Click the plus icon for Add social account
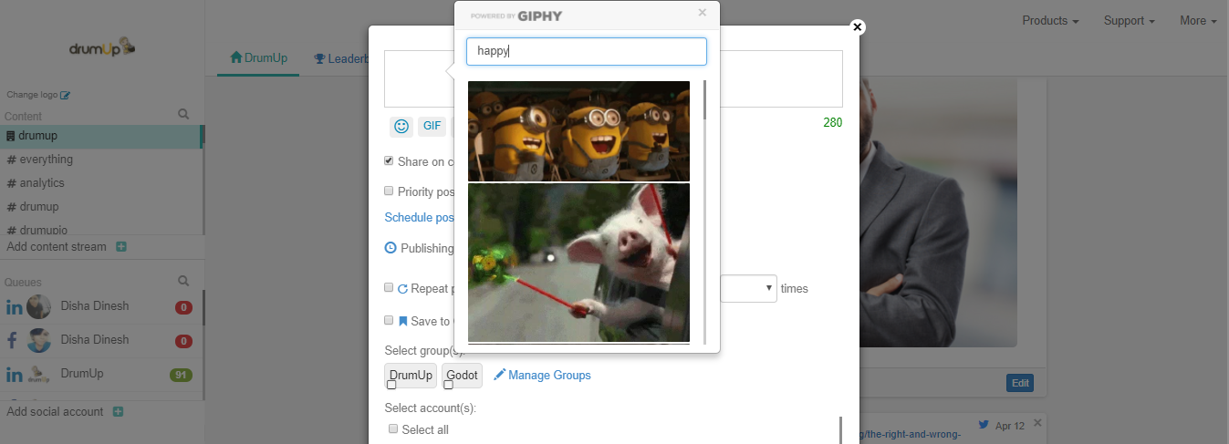The image size is (1229, 444). (118, 412)
